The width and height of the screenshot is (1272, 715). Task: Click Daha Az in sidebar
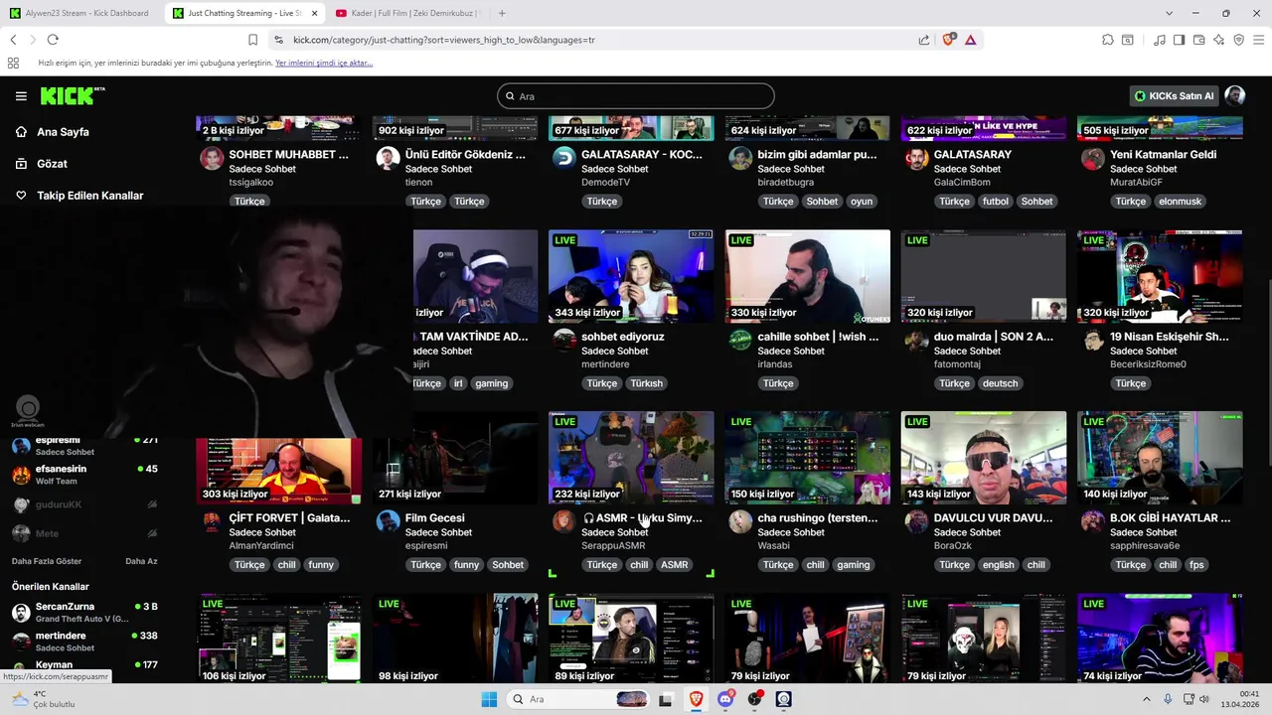coord(141,561)
